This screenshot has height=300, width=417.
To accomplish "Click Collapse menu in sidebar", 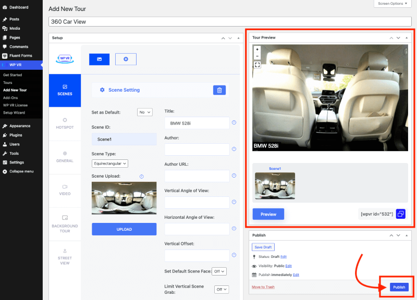I will tap(21, 171).
